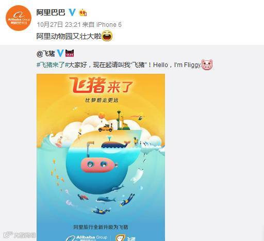Click the blue verified V badge beside @飞猪
The width and height of the screenshot is (264, 241).
[x=60, y=53]
